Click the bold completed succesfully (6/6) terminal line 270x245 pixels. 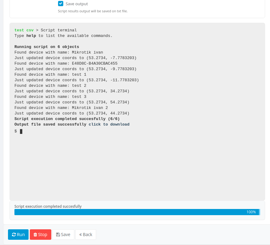(x=67, y=119)
